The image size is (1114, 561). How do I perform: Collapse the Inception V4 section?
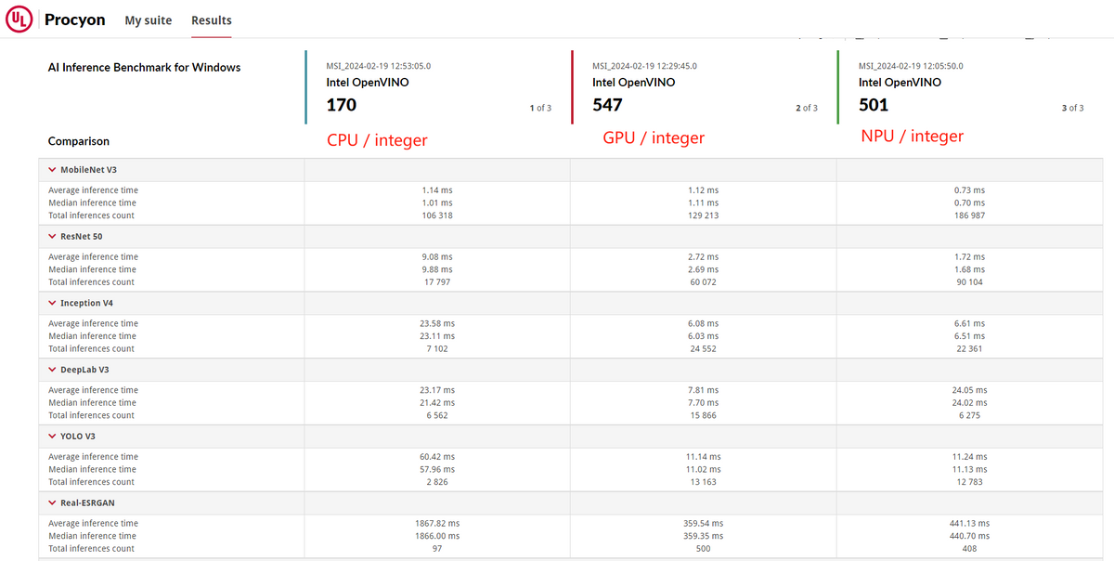[53, 303]
